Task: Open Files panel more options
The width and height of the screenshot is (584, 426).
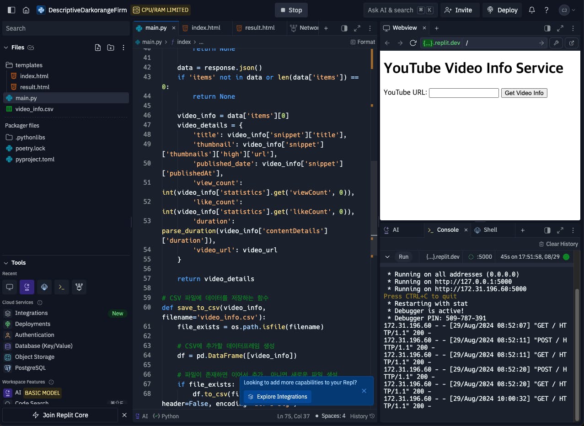Action: point(123,48)
